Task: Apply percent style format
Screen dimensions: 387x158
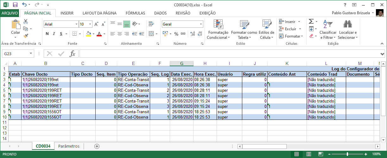Action: 176,34
